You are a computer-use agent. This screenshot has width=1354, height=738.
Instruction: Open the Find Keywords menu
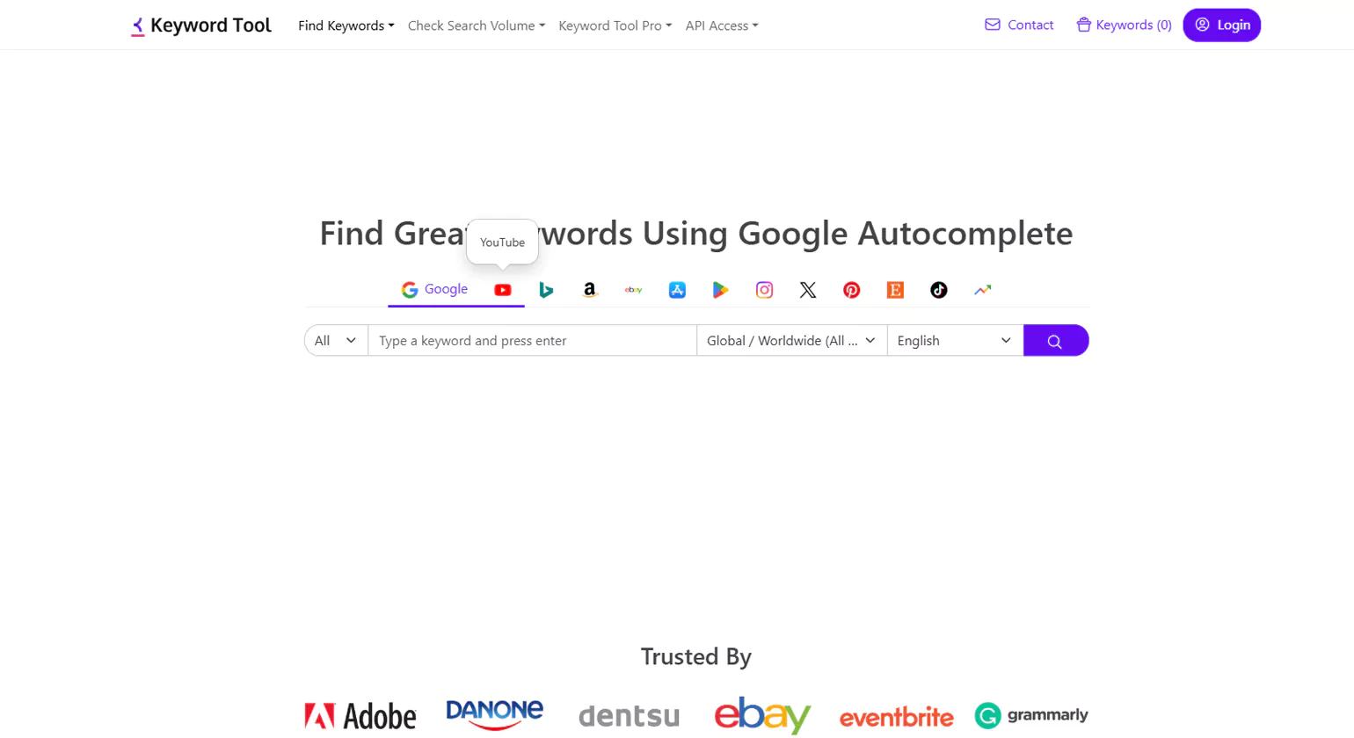346,25
